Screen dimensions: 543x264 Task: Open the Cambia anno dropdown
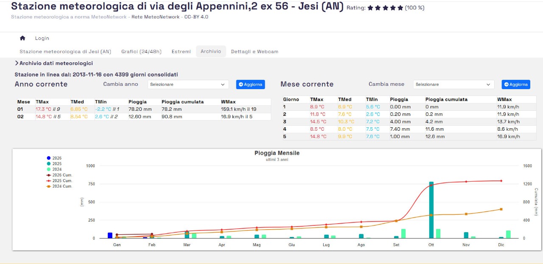(188, 84)
